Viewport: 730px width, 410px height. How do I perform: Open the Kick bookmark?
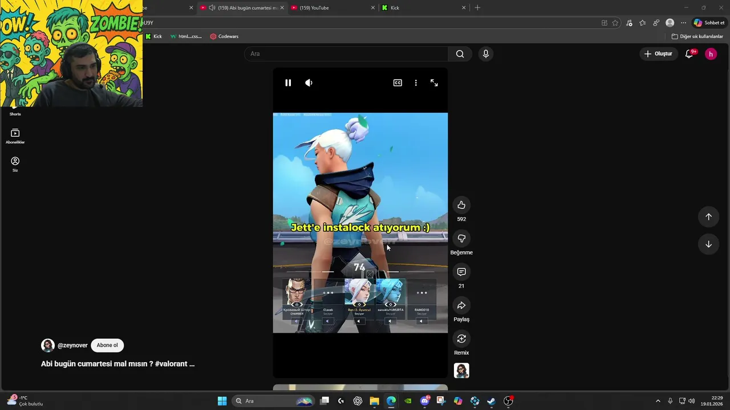coord(153,36)
